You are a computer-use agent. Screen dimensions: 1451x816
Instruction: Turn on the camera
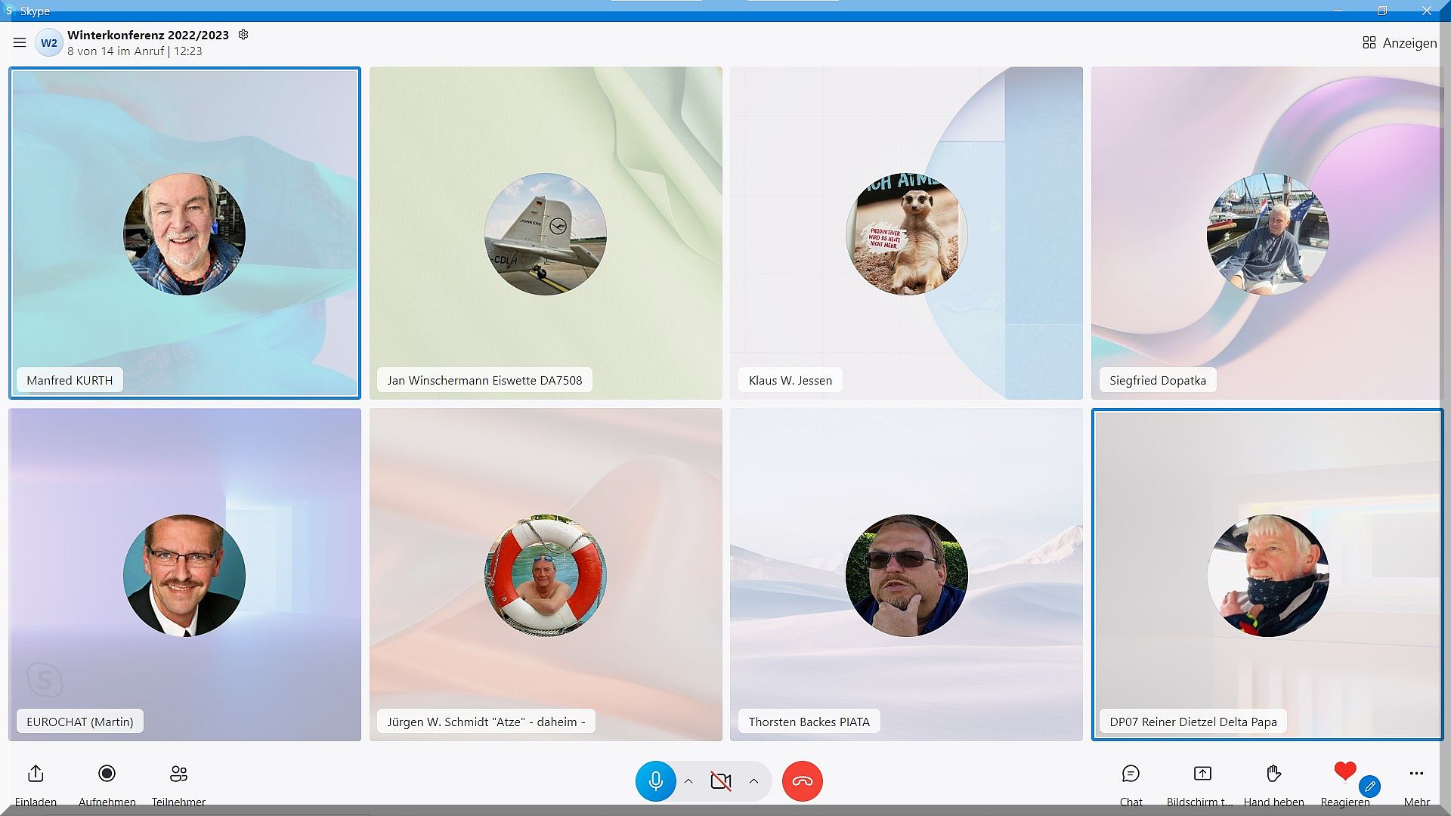tap(721, 781)
